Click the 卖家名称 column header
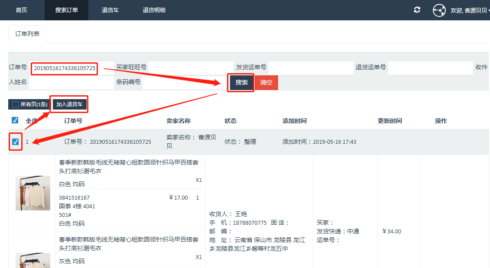The height and width of the screenshot is (268, 490). (178, 121)
